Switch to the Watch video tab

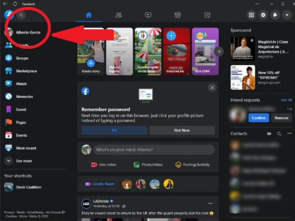[148, 15]
